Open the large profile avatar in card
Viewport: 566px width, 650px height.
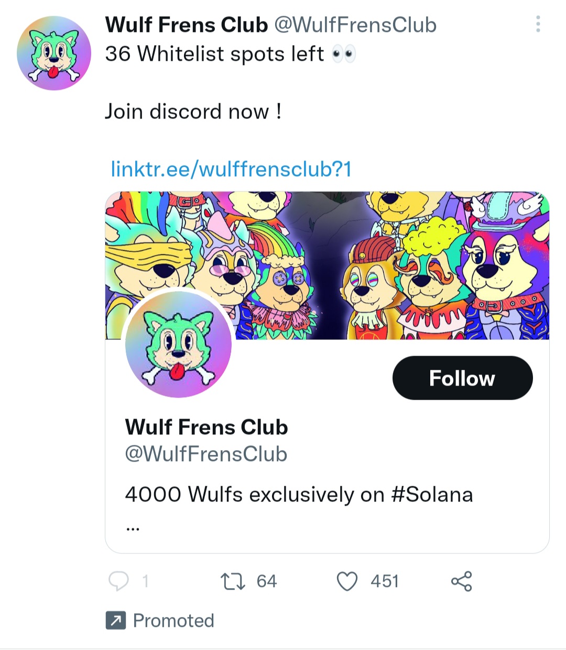click(x=178, y=344)
